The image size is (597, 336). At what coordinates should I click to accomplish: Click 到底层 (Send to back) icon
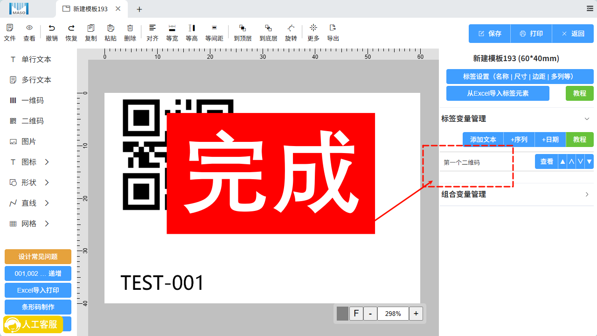[268, 33]
